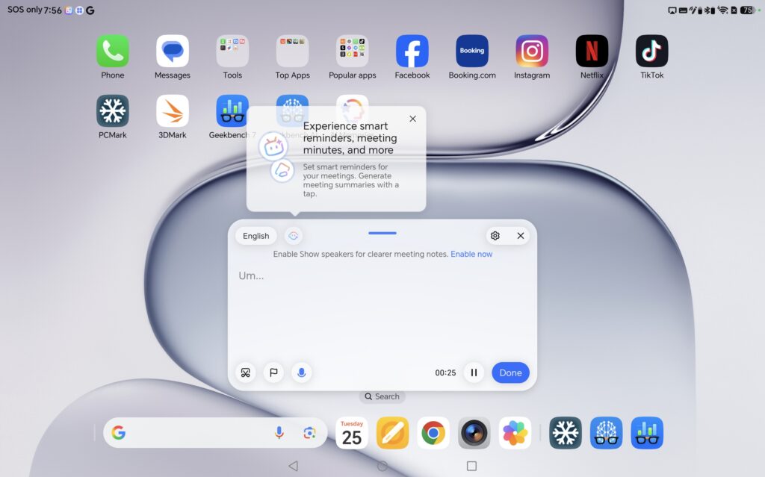Launch the 3DMark app
This screenshot has height=477, width=765.
pos(173,110)
